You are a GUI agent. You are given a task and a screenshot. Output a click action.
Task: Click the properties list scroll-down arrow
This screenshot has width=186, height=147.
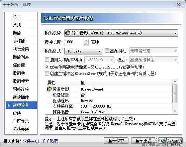[175, 111]
